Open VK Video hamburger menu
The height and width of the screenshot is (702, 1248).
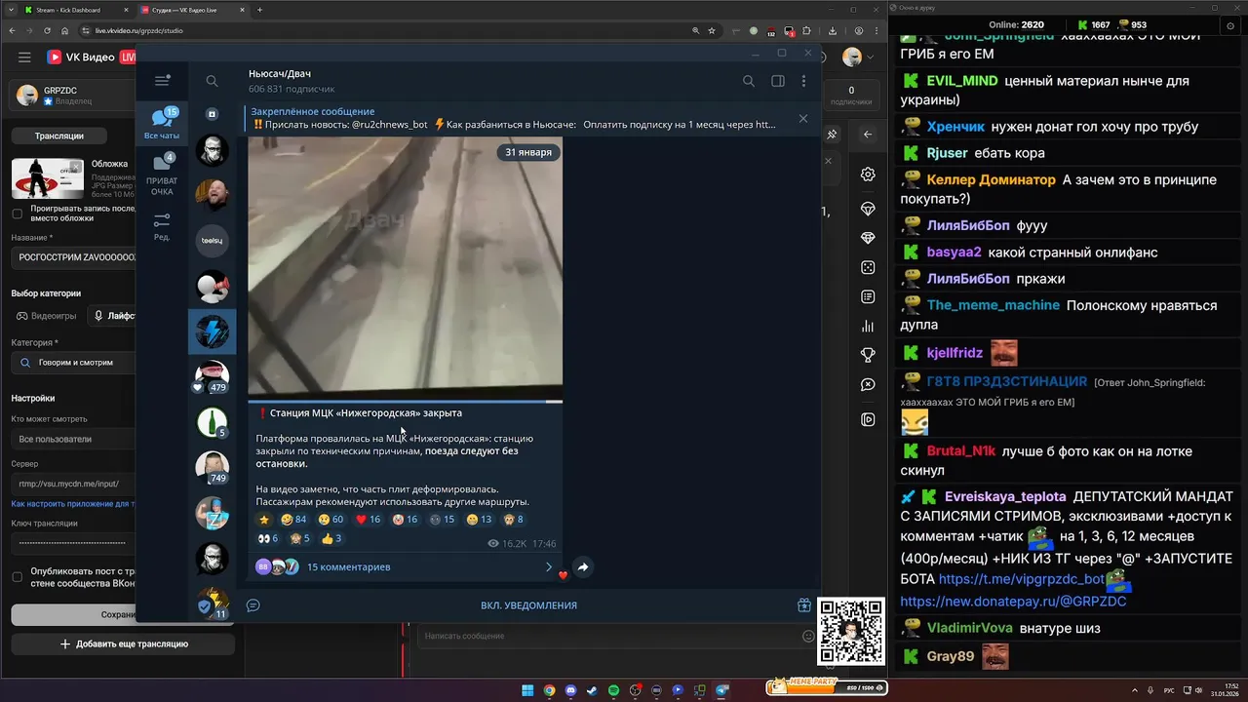24,58
